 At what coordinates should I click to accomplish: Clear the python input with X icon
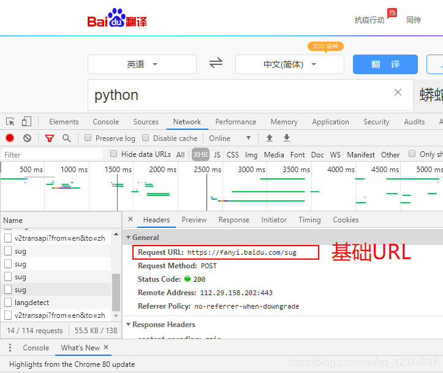[x=398, y=92]
